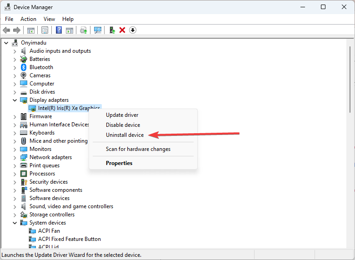Screen dimensions: 355x260
Task: Select Properties in the context menu
Action: pos(119,163)
